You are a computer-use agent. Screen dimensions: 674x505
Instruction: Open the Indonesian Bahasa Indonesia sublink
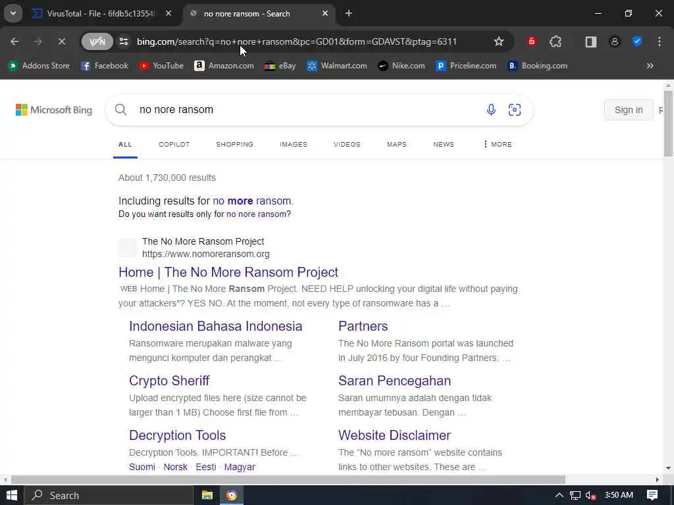[x=215, y=326]
